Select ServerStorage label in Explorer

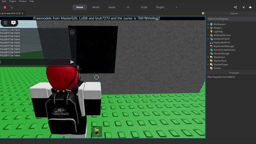click(221, 54)
